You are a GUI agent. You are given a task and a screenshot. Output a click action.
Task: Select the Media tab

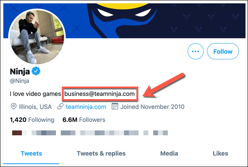pos(169,153)
